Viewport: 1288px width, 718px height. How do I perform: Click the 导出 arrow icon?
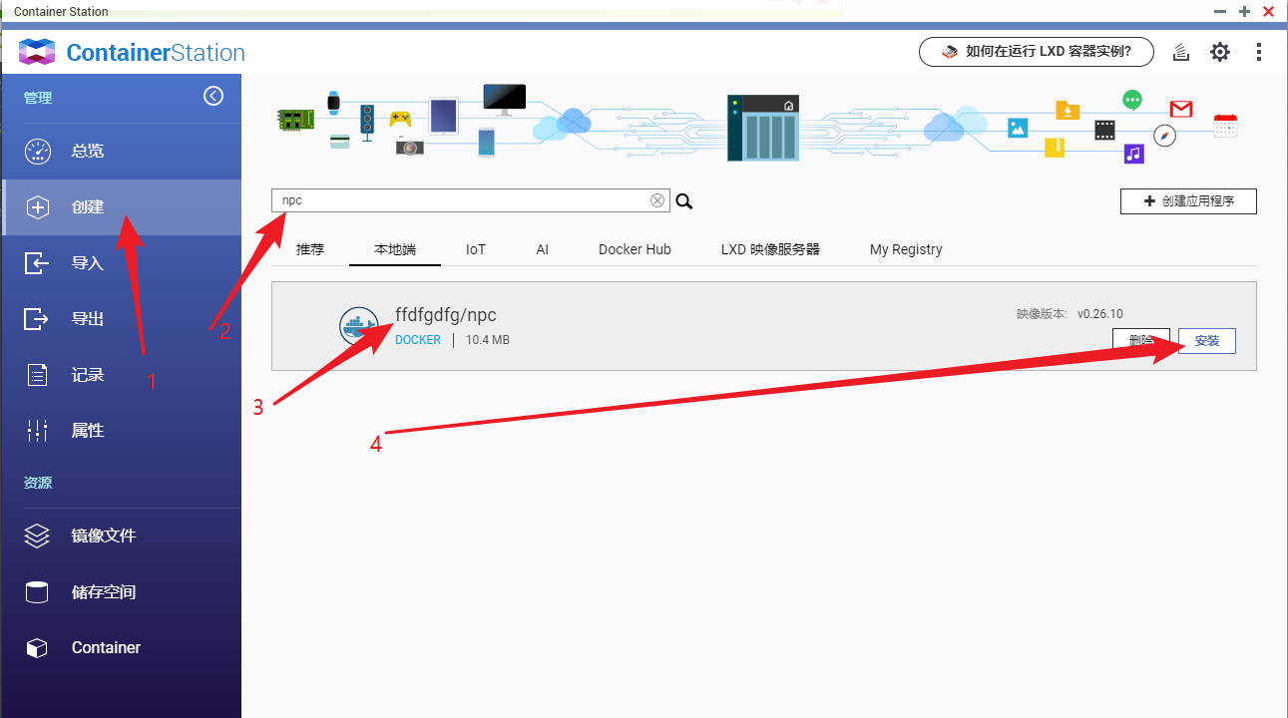point(37,319)
